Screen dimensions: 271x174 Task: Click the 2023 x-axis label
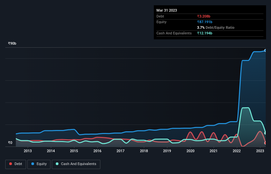[260, 151]
